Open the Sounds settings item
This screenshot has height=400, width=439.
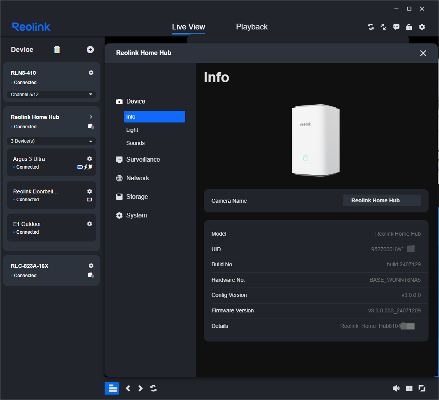[x=136, y=143]
